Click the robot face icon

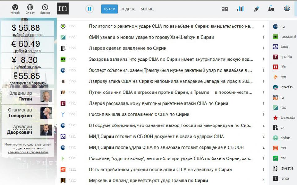[x=287, y=9]
